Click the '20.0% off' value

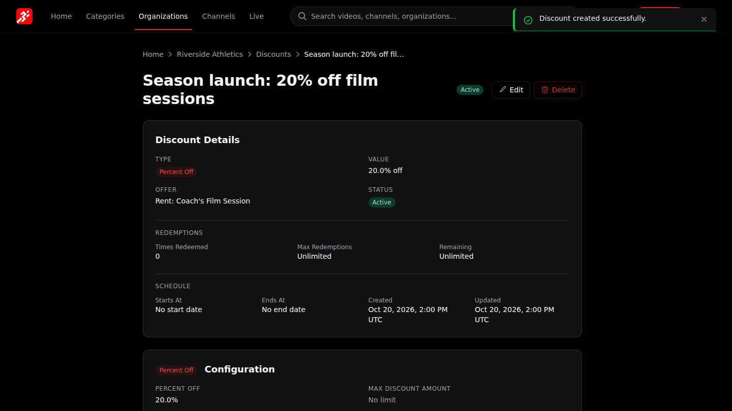pos(385,170)
